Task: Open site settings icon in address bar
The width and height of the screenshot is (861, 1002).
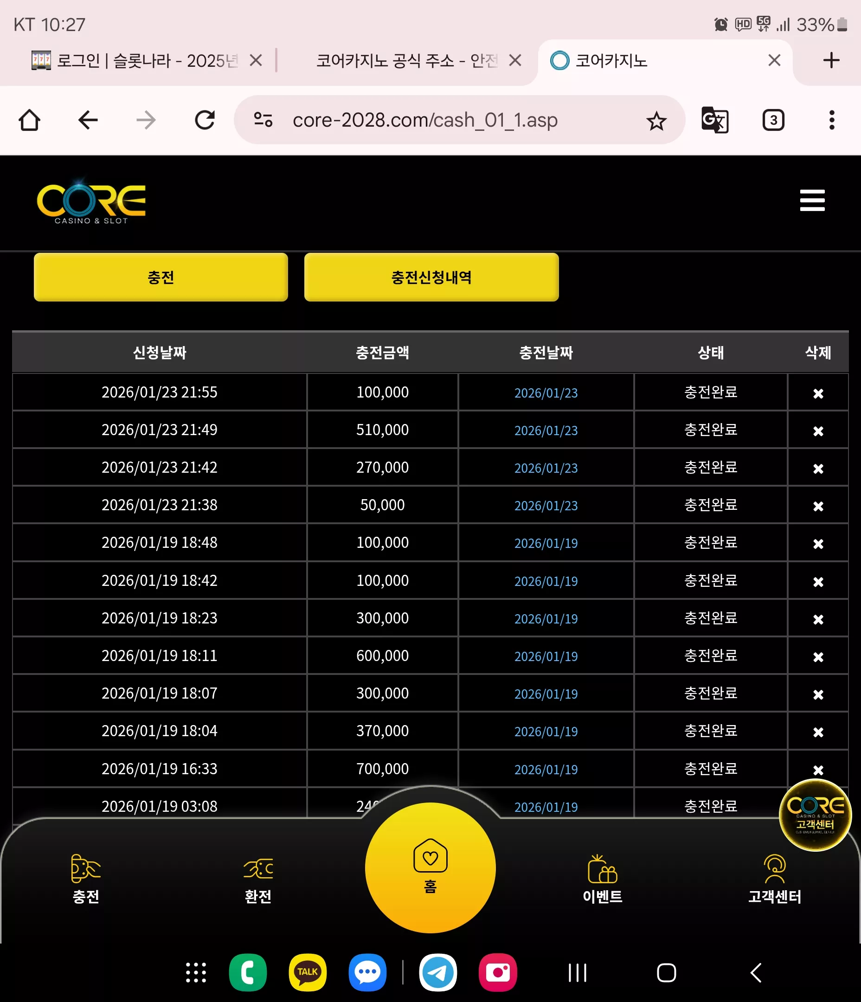Action: pyautogui.click(x=263, y=119)
